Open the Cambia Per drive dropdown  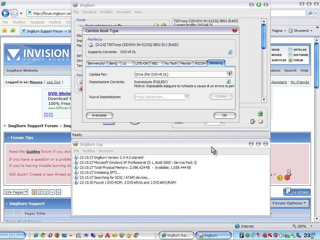pyautogui.click(x=229, y=74)
